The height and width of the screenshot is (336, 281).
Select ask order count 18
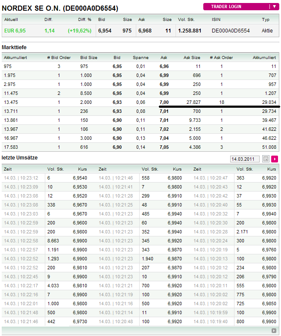pyautogui.click(x=222, y=102)
